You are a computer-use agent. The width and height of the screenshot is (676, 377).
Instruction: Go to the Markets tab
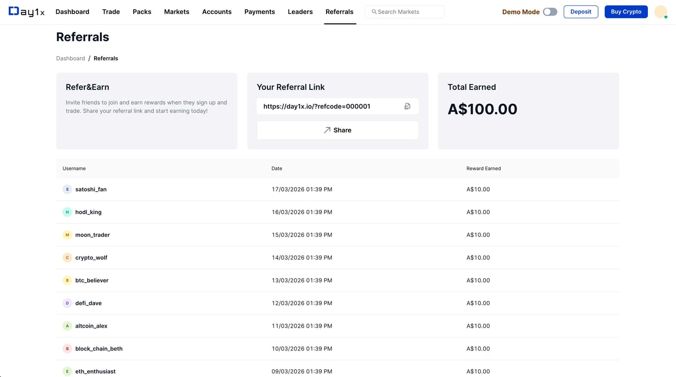coord(176,12)
